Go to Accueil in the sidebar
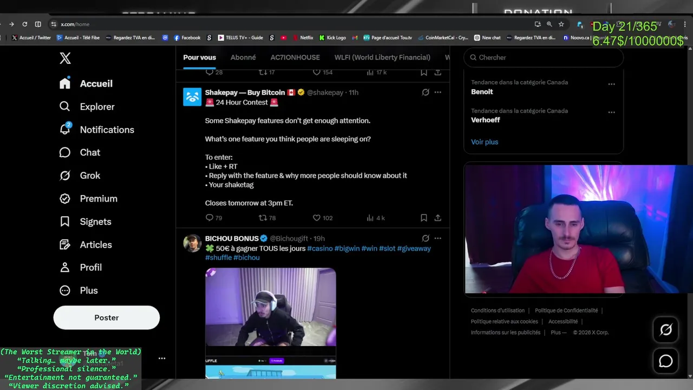Image resolution: width=693 pixels, height=390 pixels. coord(87,83)
